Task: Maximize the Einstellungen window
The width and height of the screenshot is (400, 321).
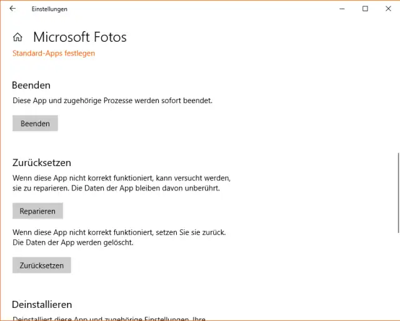Action: [x=365, y=9]
